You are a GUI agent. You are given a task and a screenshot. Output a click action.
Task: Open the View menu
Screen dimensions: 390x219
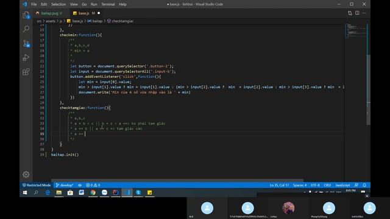[74, 4]
